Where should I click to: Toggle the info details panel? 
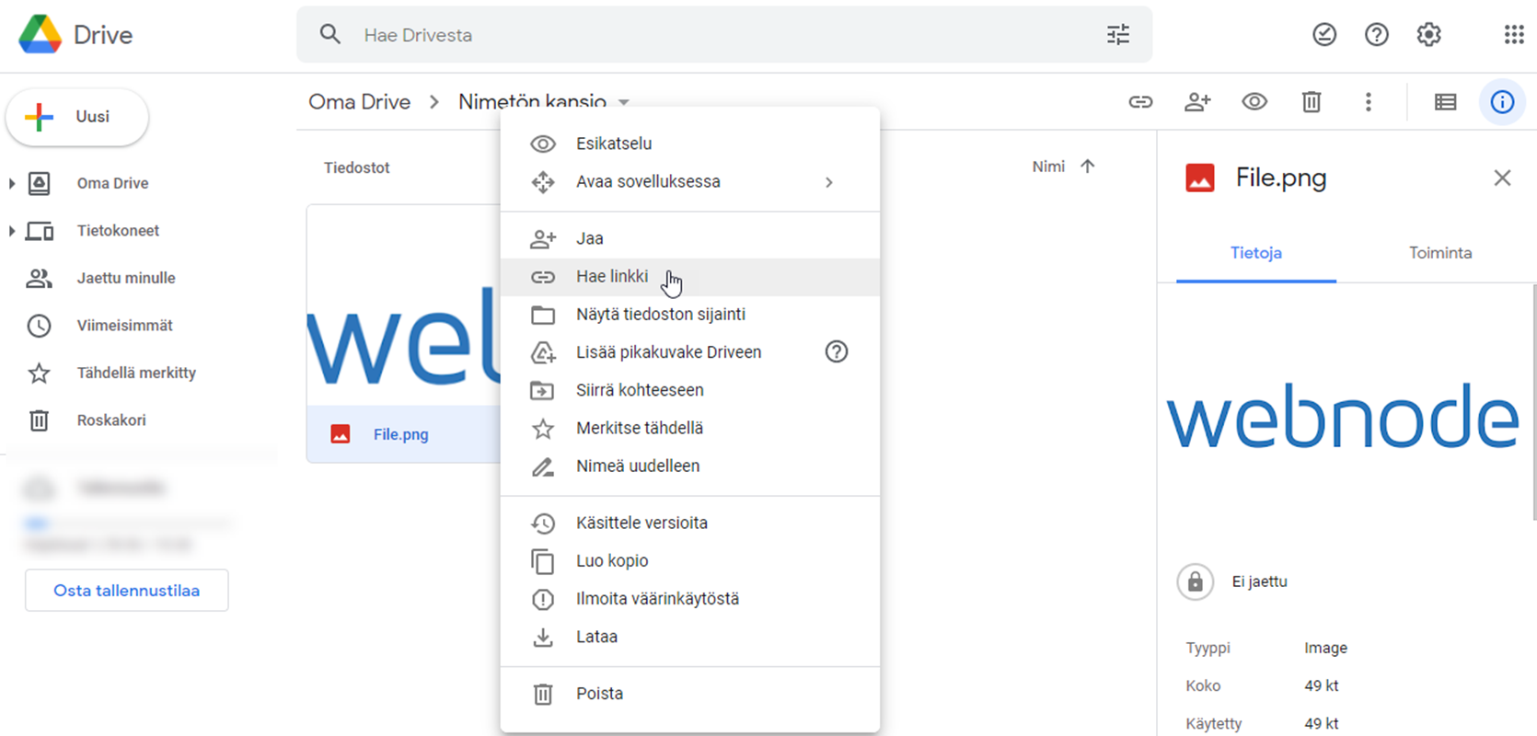pos(1501,102)
